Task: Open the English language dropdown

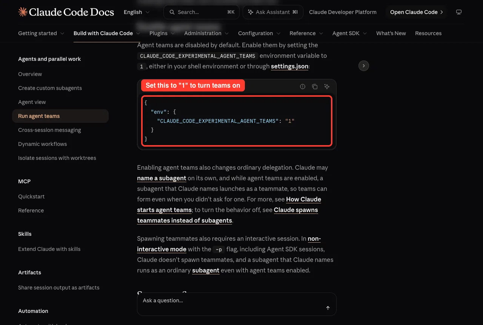Action: [137, 12]
